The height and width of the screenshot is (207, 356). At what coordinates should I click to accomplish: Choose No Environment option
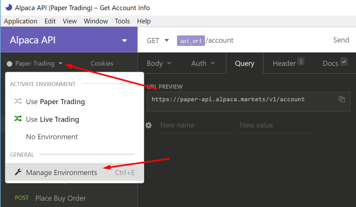(x=74, y=137)
